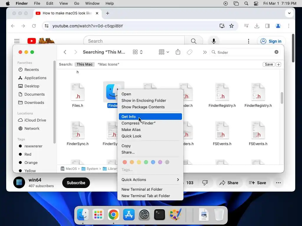Apply the red tag color
Screen dimensions: 302x226
coord(125,162)
